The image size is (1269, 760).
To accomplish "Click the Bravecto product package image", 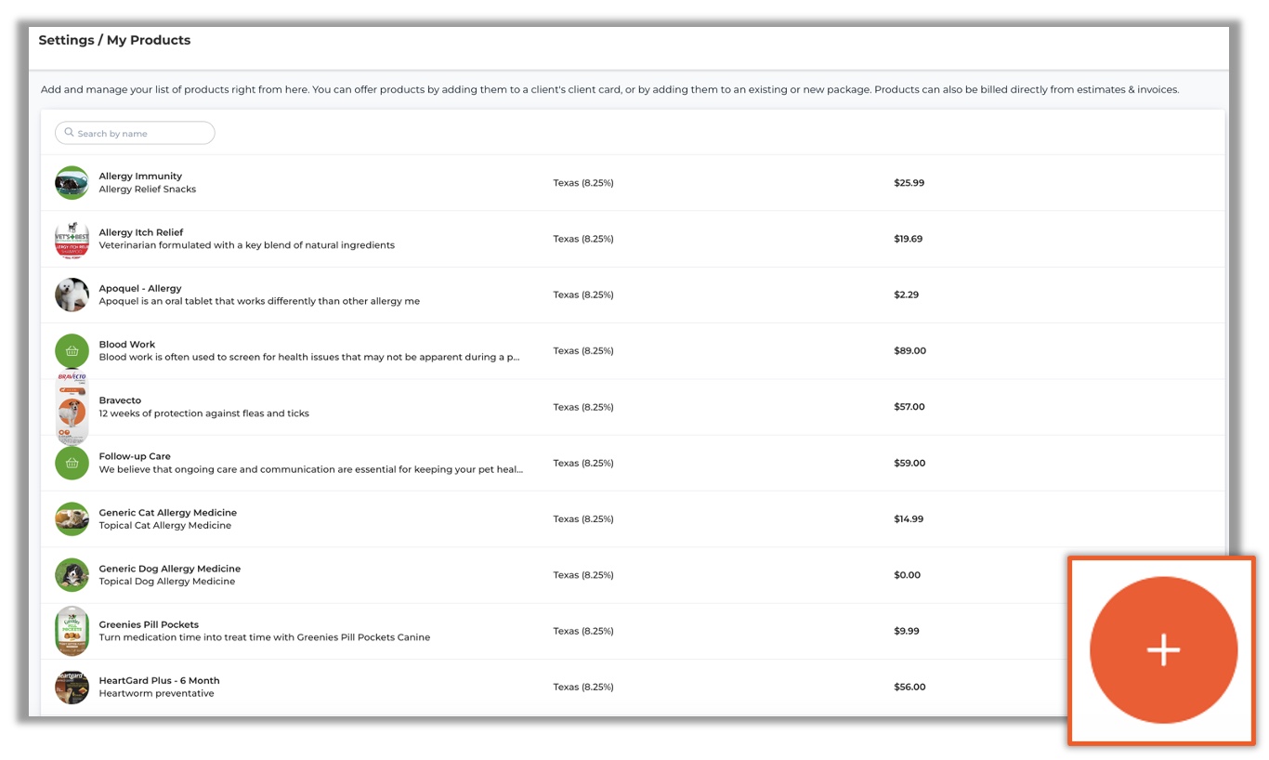I will pyautogui.click(x=72, y=409).
